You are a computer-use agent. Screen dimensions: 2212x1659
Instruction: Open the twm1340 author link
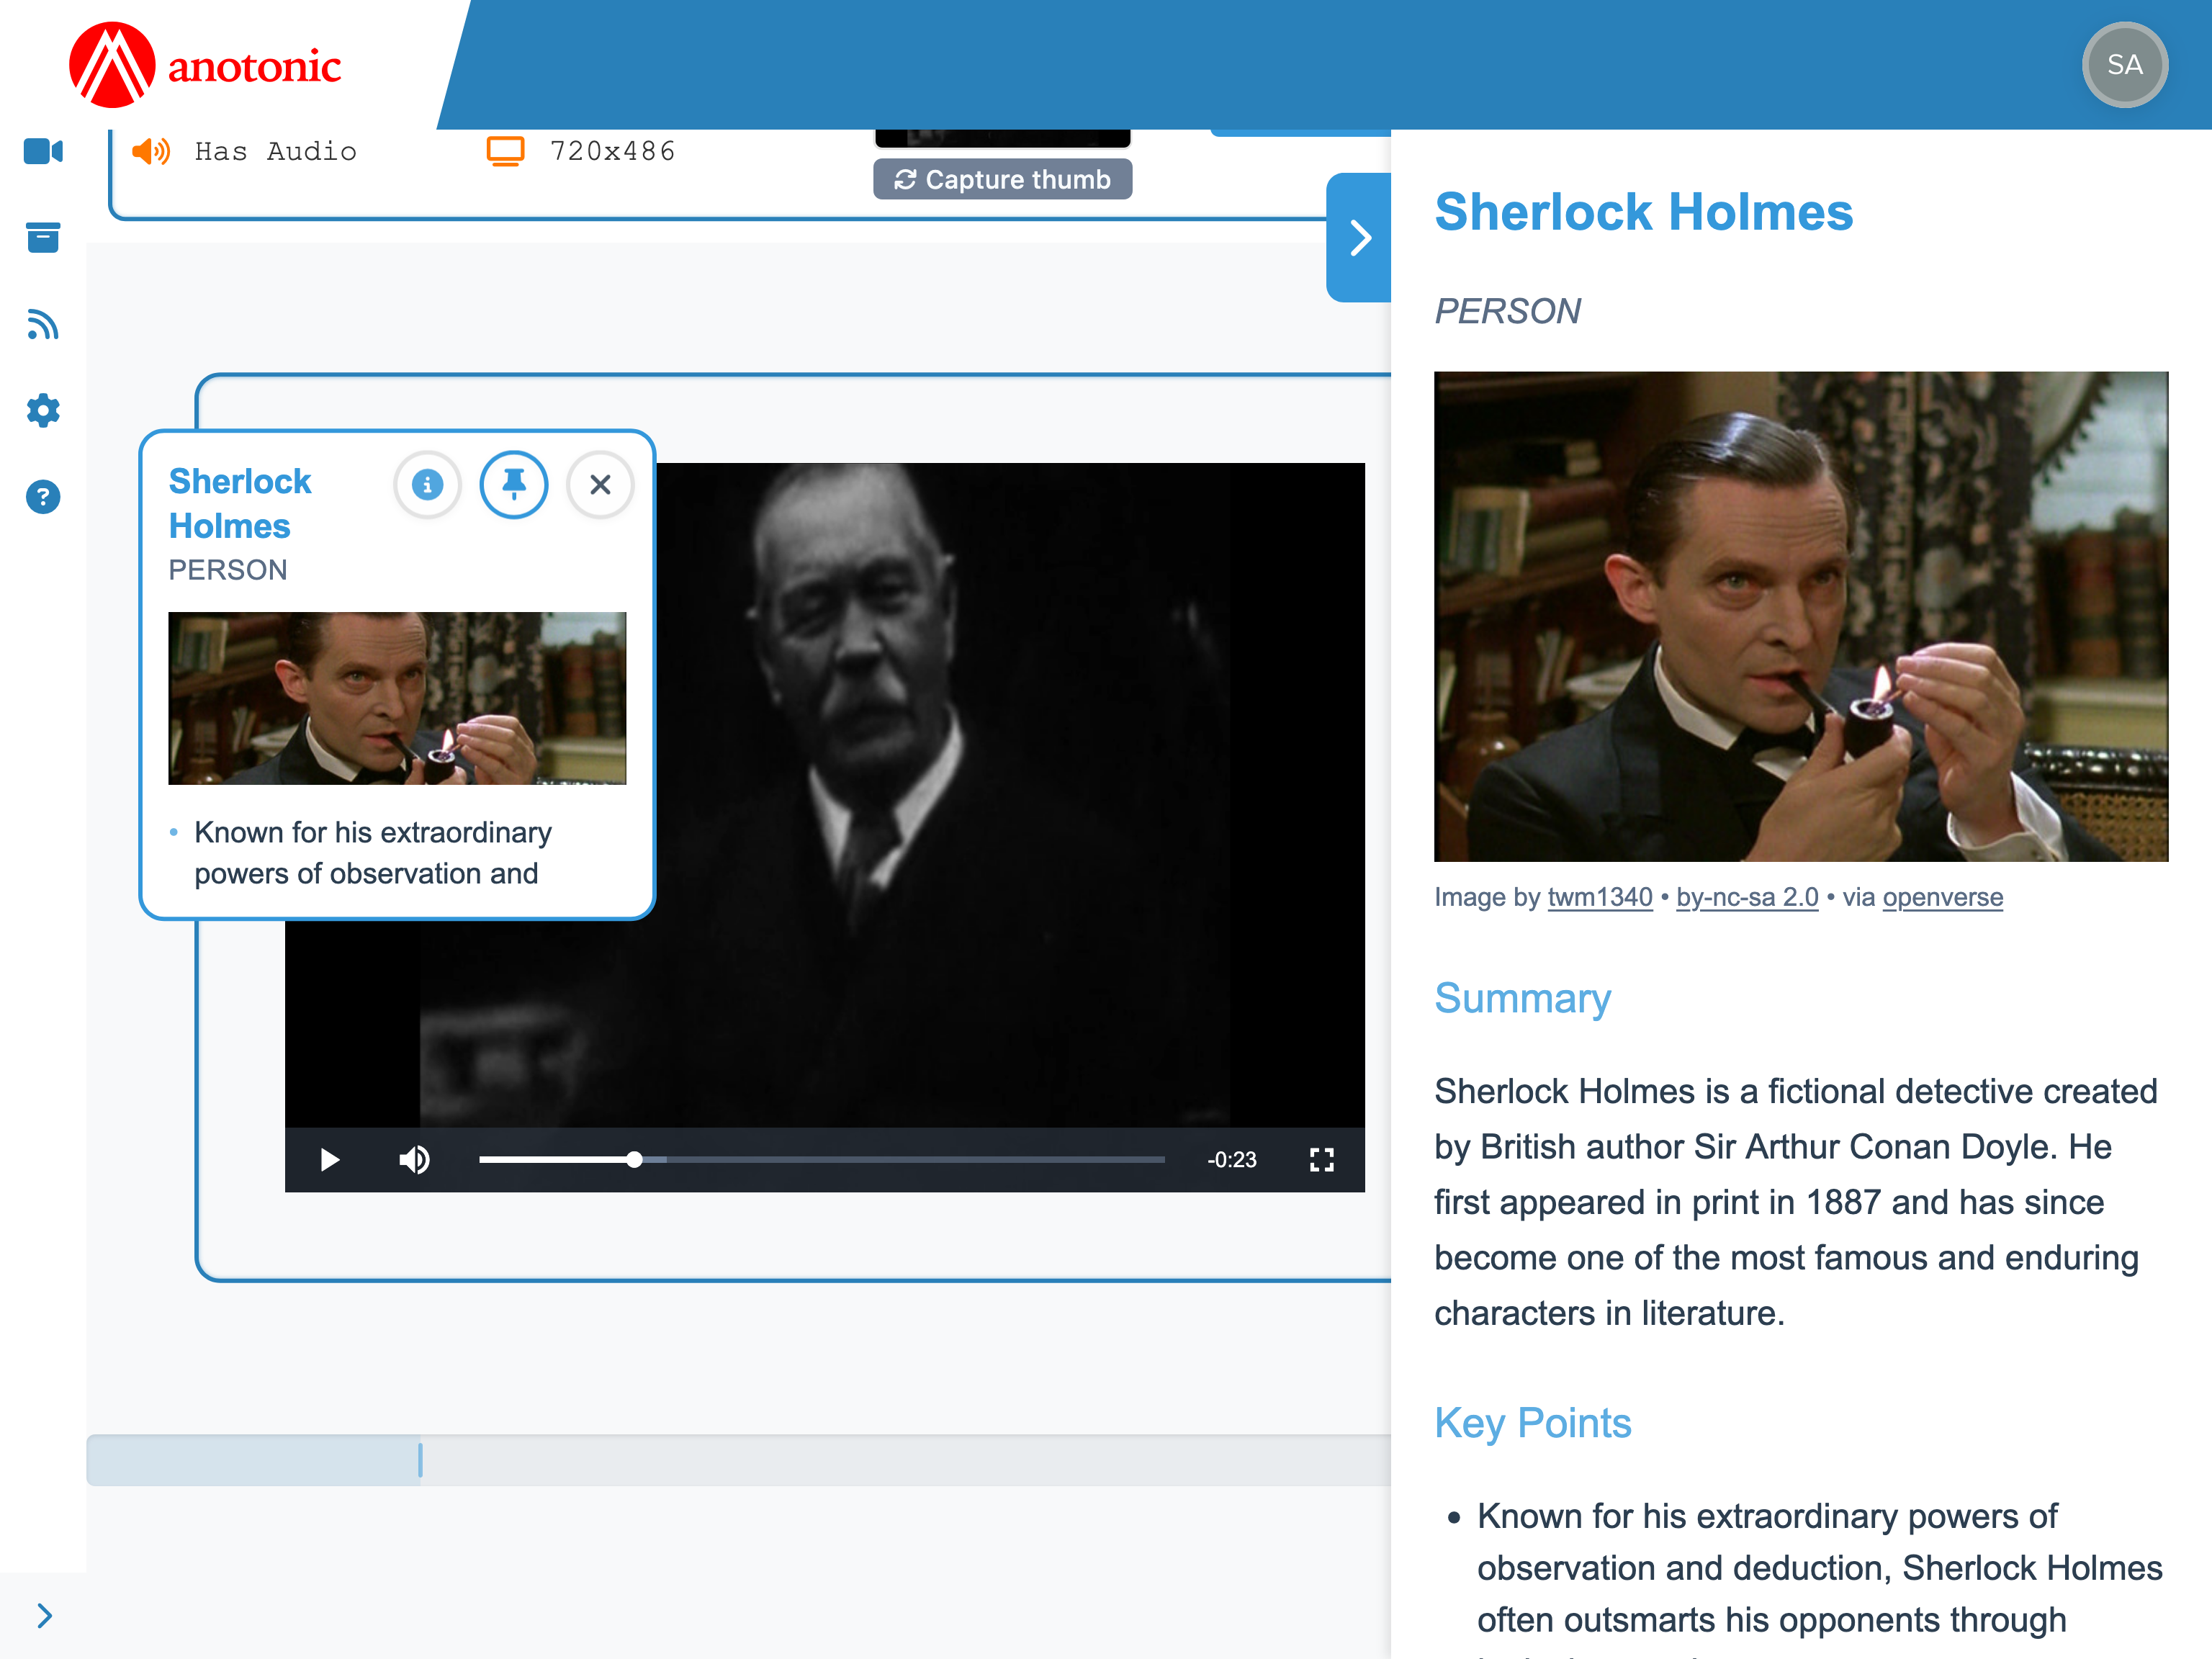1600,897
